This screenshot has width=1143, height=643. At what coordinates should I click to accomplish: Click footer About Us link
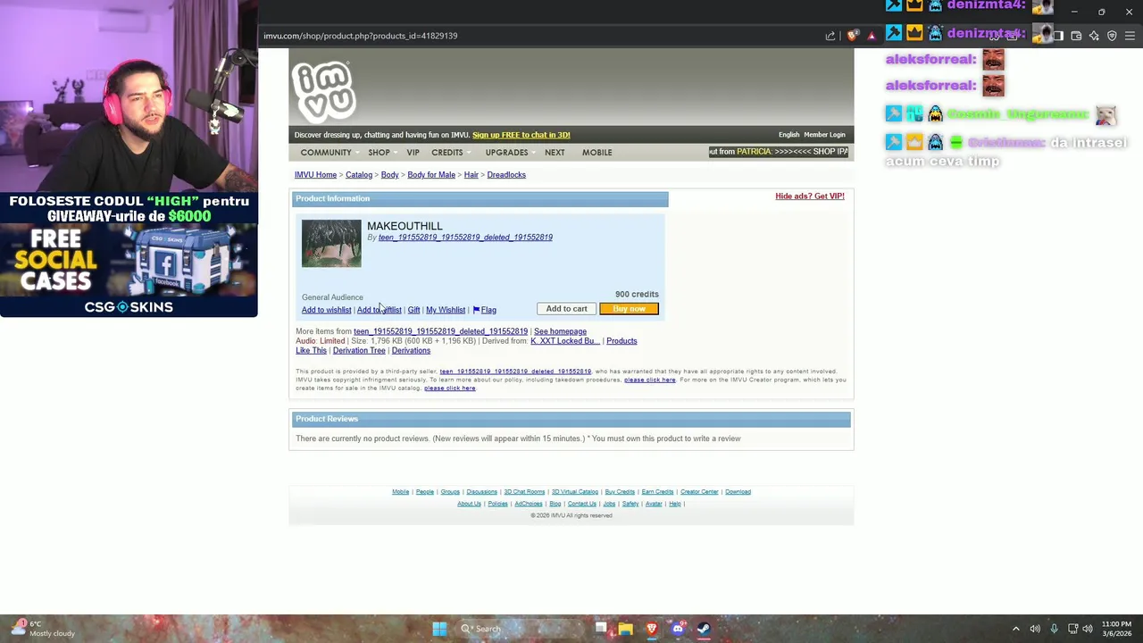point(469,504)
